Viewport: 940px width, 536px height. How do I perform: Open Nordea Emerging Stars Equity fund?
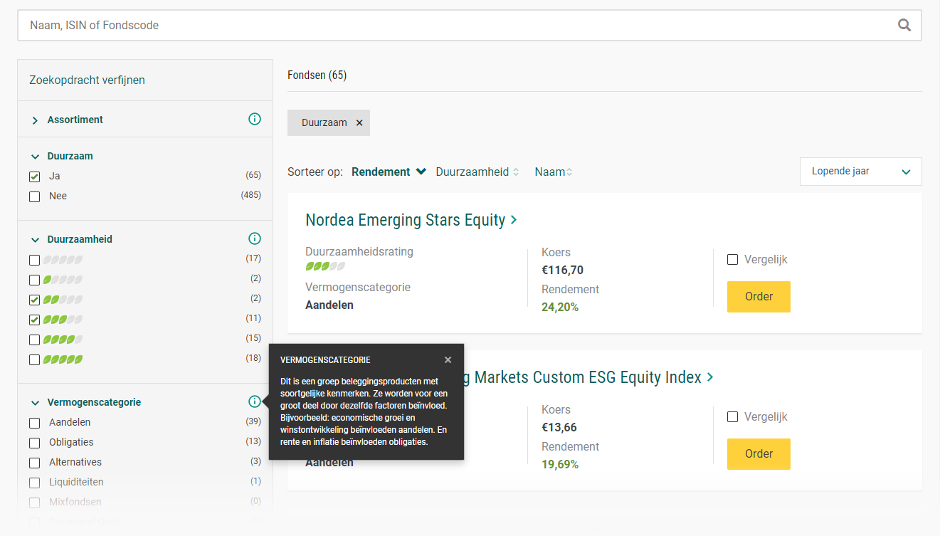(411, 220)
